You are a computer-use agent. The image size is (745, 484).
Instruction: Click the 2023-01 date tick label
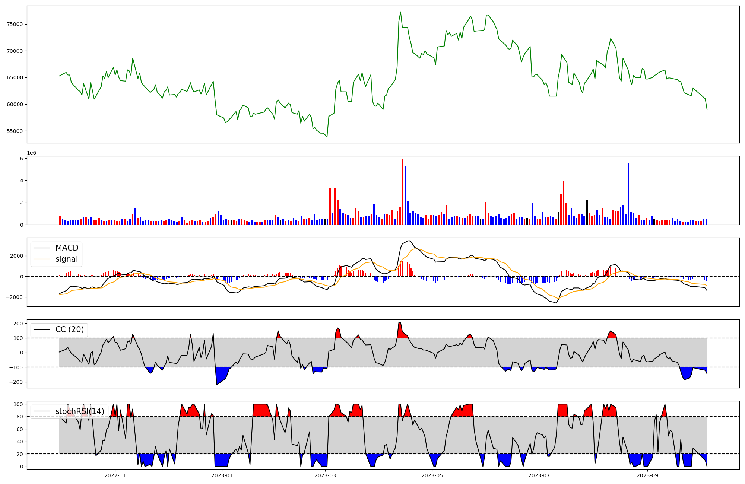click(222, 475)
